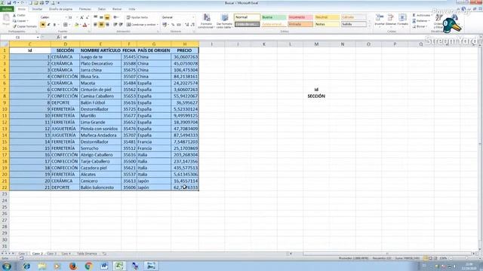Toggle Ajustar texto wrap option

137,17
